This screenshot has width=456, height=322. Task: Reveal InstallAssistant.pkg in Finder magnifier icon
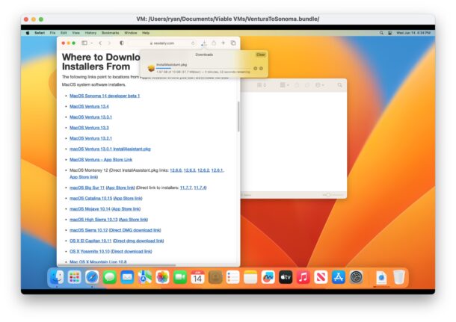pos(262,68)
